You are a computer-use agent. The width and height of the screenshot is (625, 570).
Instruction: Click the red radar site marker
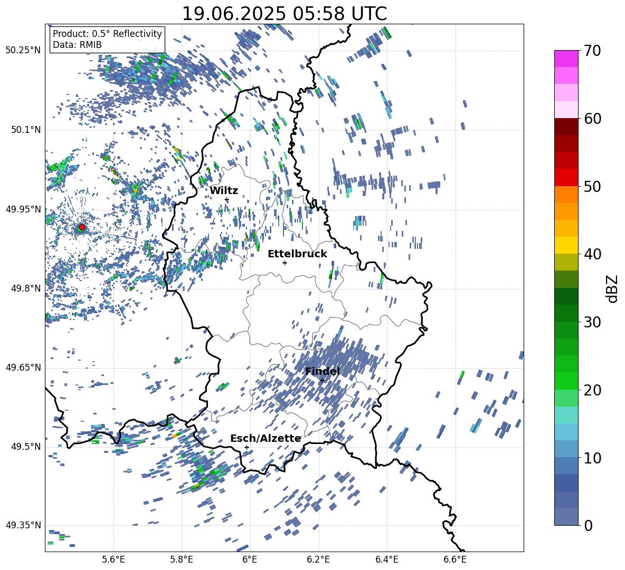click(x=82, y=227)
